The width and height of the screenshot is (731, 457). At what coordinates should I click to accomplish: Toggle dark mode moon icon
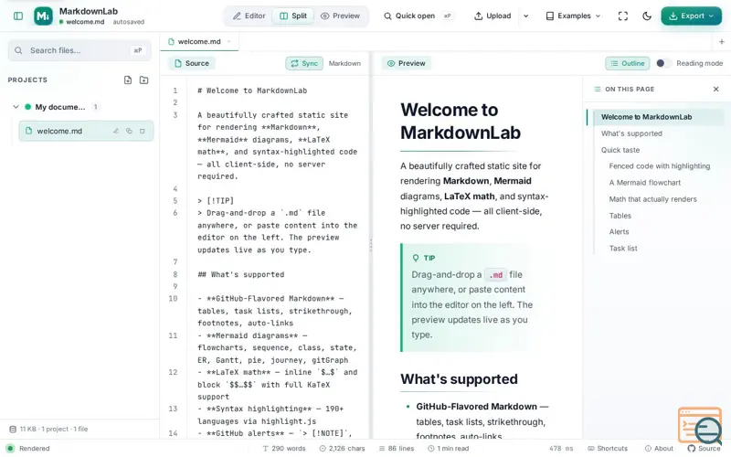pyautogui.click(x=647, y=16)
